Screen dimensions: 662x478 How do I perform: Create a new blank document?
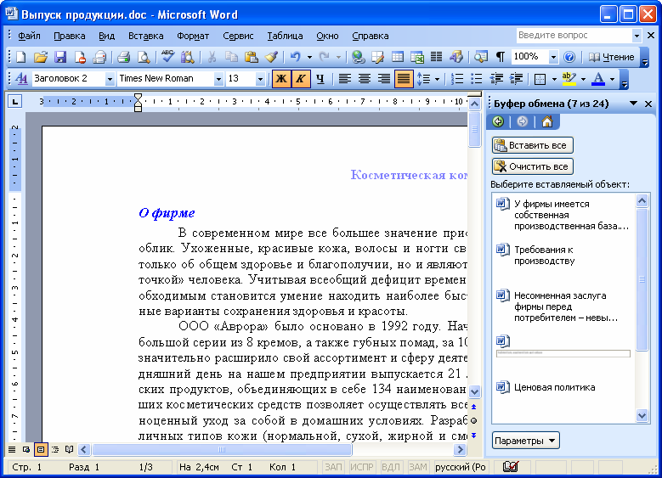point(20,57)
